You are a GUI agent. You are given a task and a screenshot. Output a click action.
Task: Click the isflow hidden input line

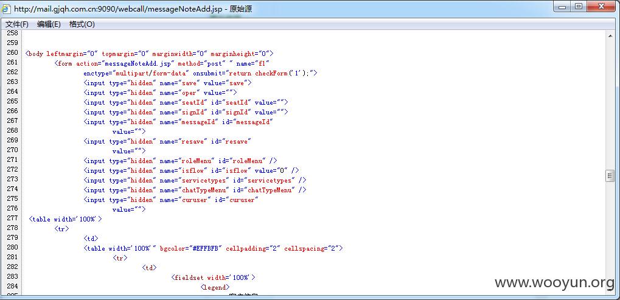[x=191, y=170]
